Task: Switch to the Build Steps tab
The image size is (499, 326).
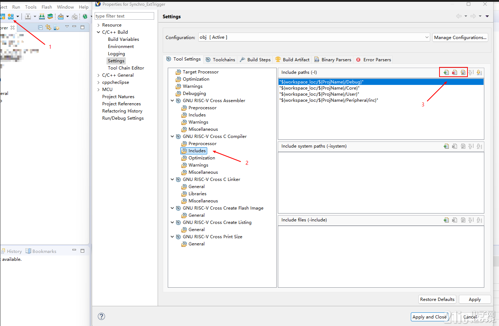Action: pos(255,59)
